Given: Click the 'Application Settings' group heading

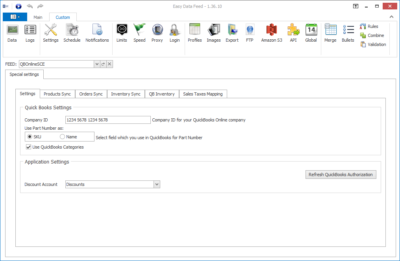Looking at the screenshot, I should pos(47,162).
